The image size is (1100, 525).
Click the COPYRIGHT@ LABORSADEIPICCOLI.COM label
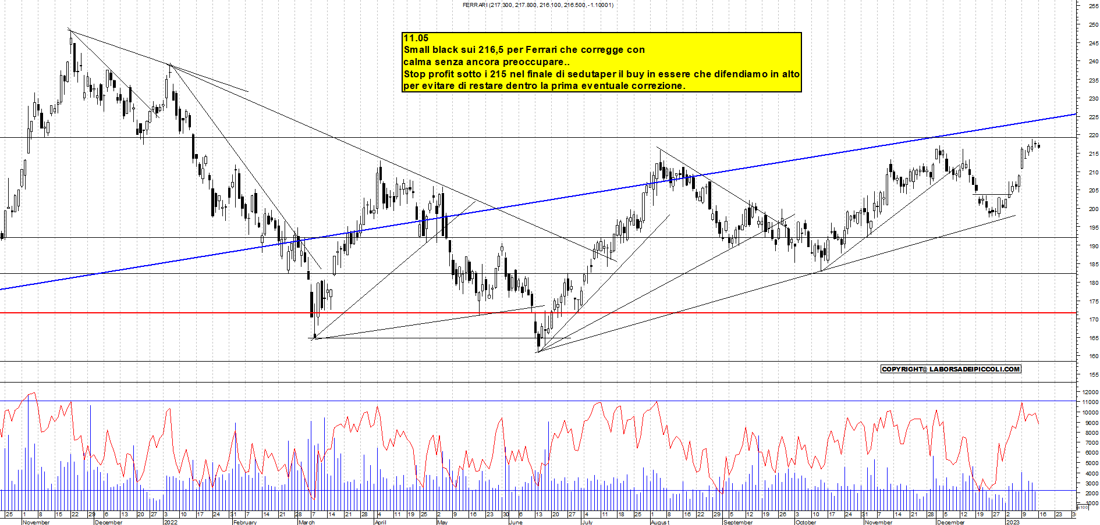[x=951, y=369]
